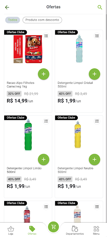Enable Produto com desconto filter chip

42,20
